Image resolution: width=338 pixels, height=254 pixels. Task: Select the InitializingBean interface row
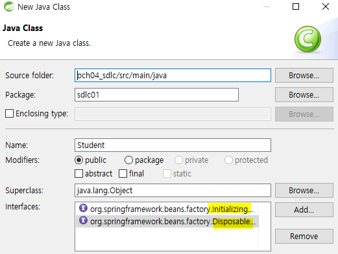(x=167, y=209)
